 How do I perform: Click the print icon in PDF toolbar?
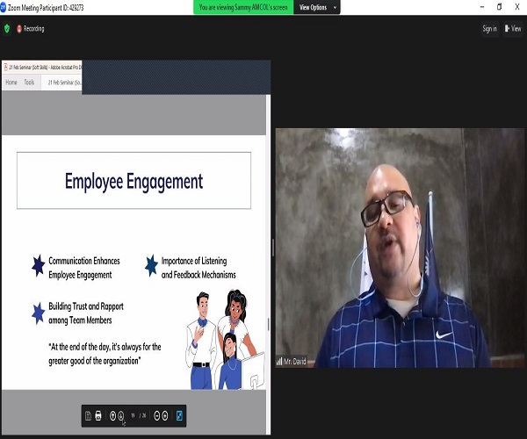click(98, 416)
